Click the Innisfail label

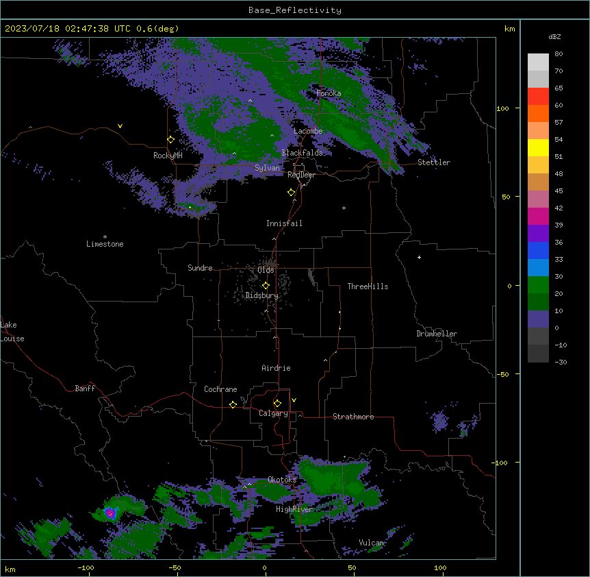pos(284,223)
